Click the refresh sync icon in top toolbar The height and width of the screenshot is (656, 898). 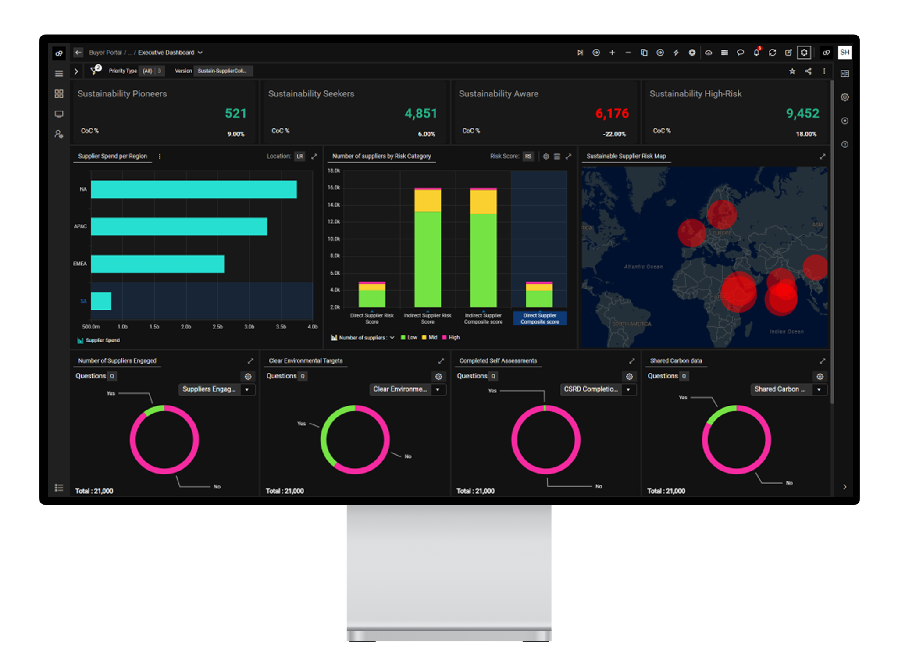click(773, 53)
